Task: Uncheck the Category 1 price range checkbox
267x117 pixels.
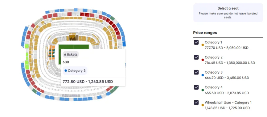Action: tap(196, 42)
